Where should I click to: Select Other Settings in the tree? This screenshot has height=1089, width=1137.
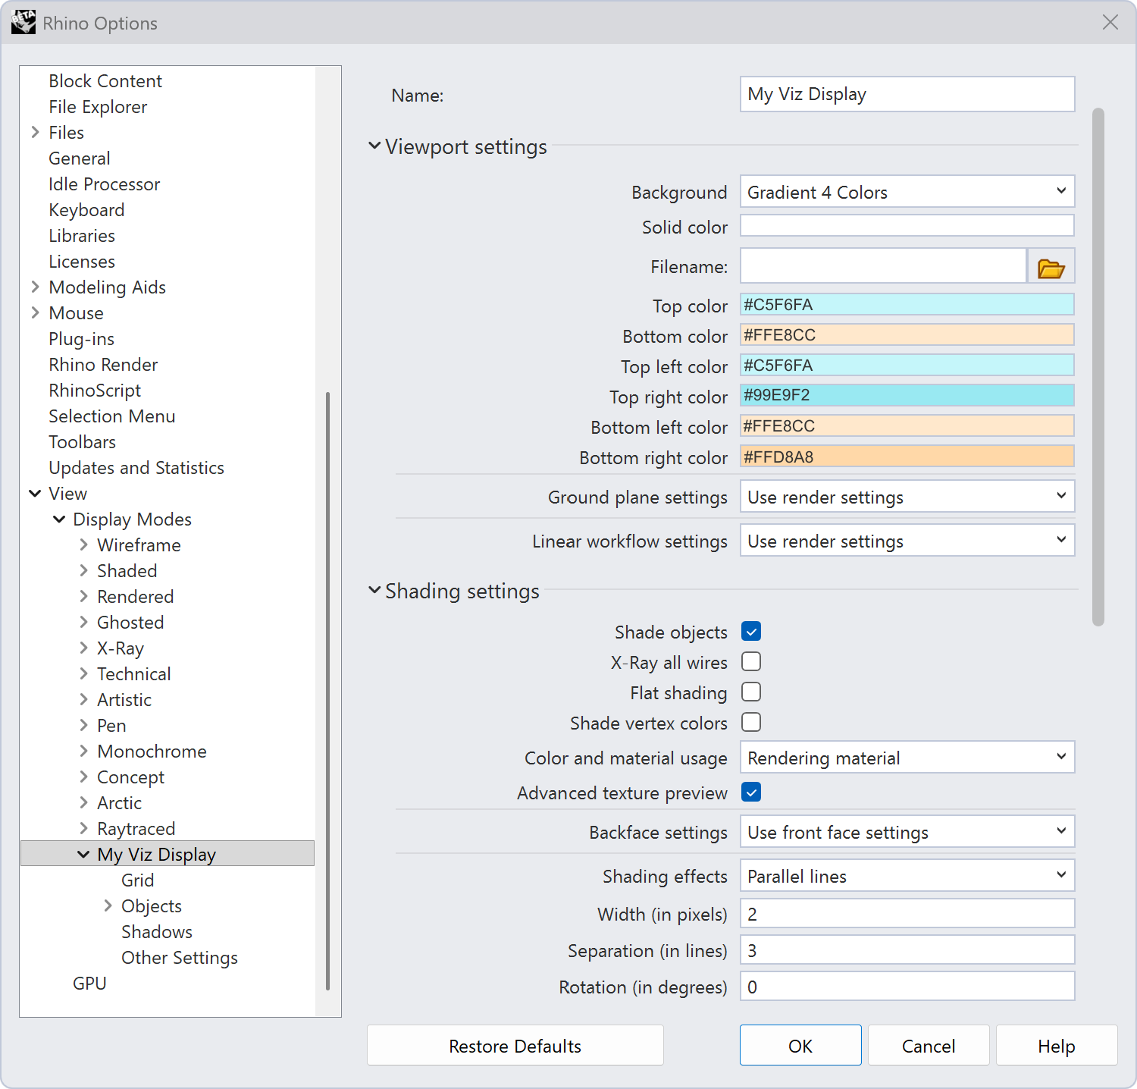(180, 958)
